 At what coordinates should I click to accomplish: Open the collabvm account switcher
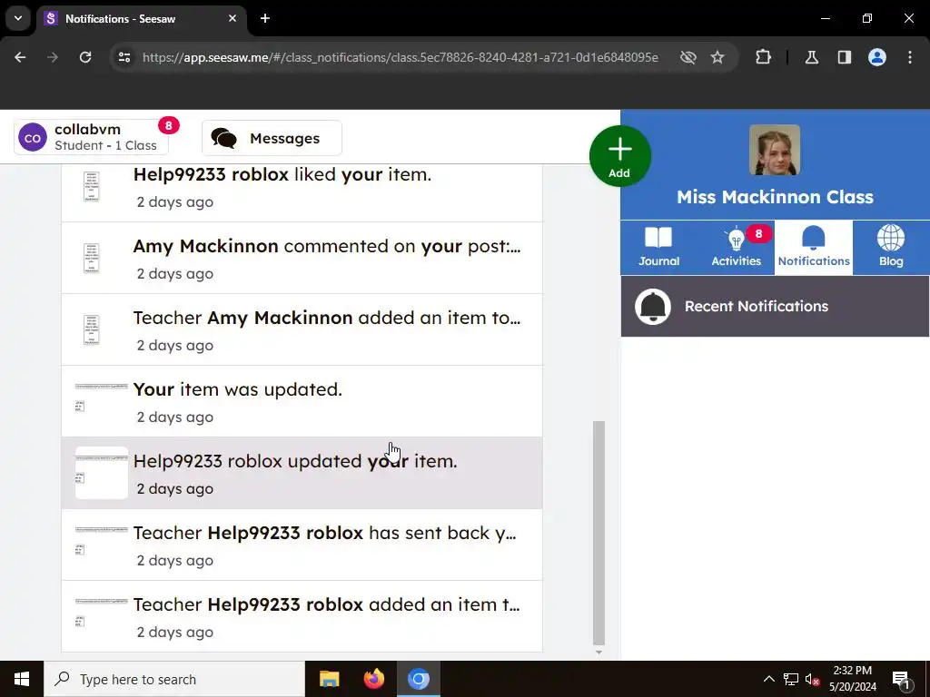pos(91,138)
